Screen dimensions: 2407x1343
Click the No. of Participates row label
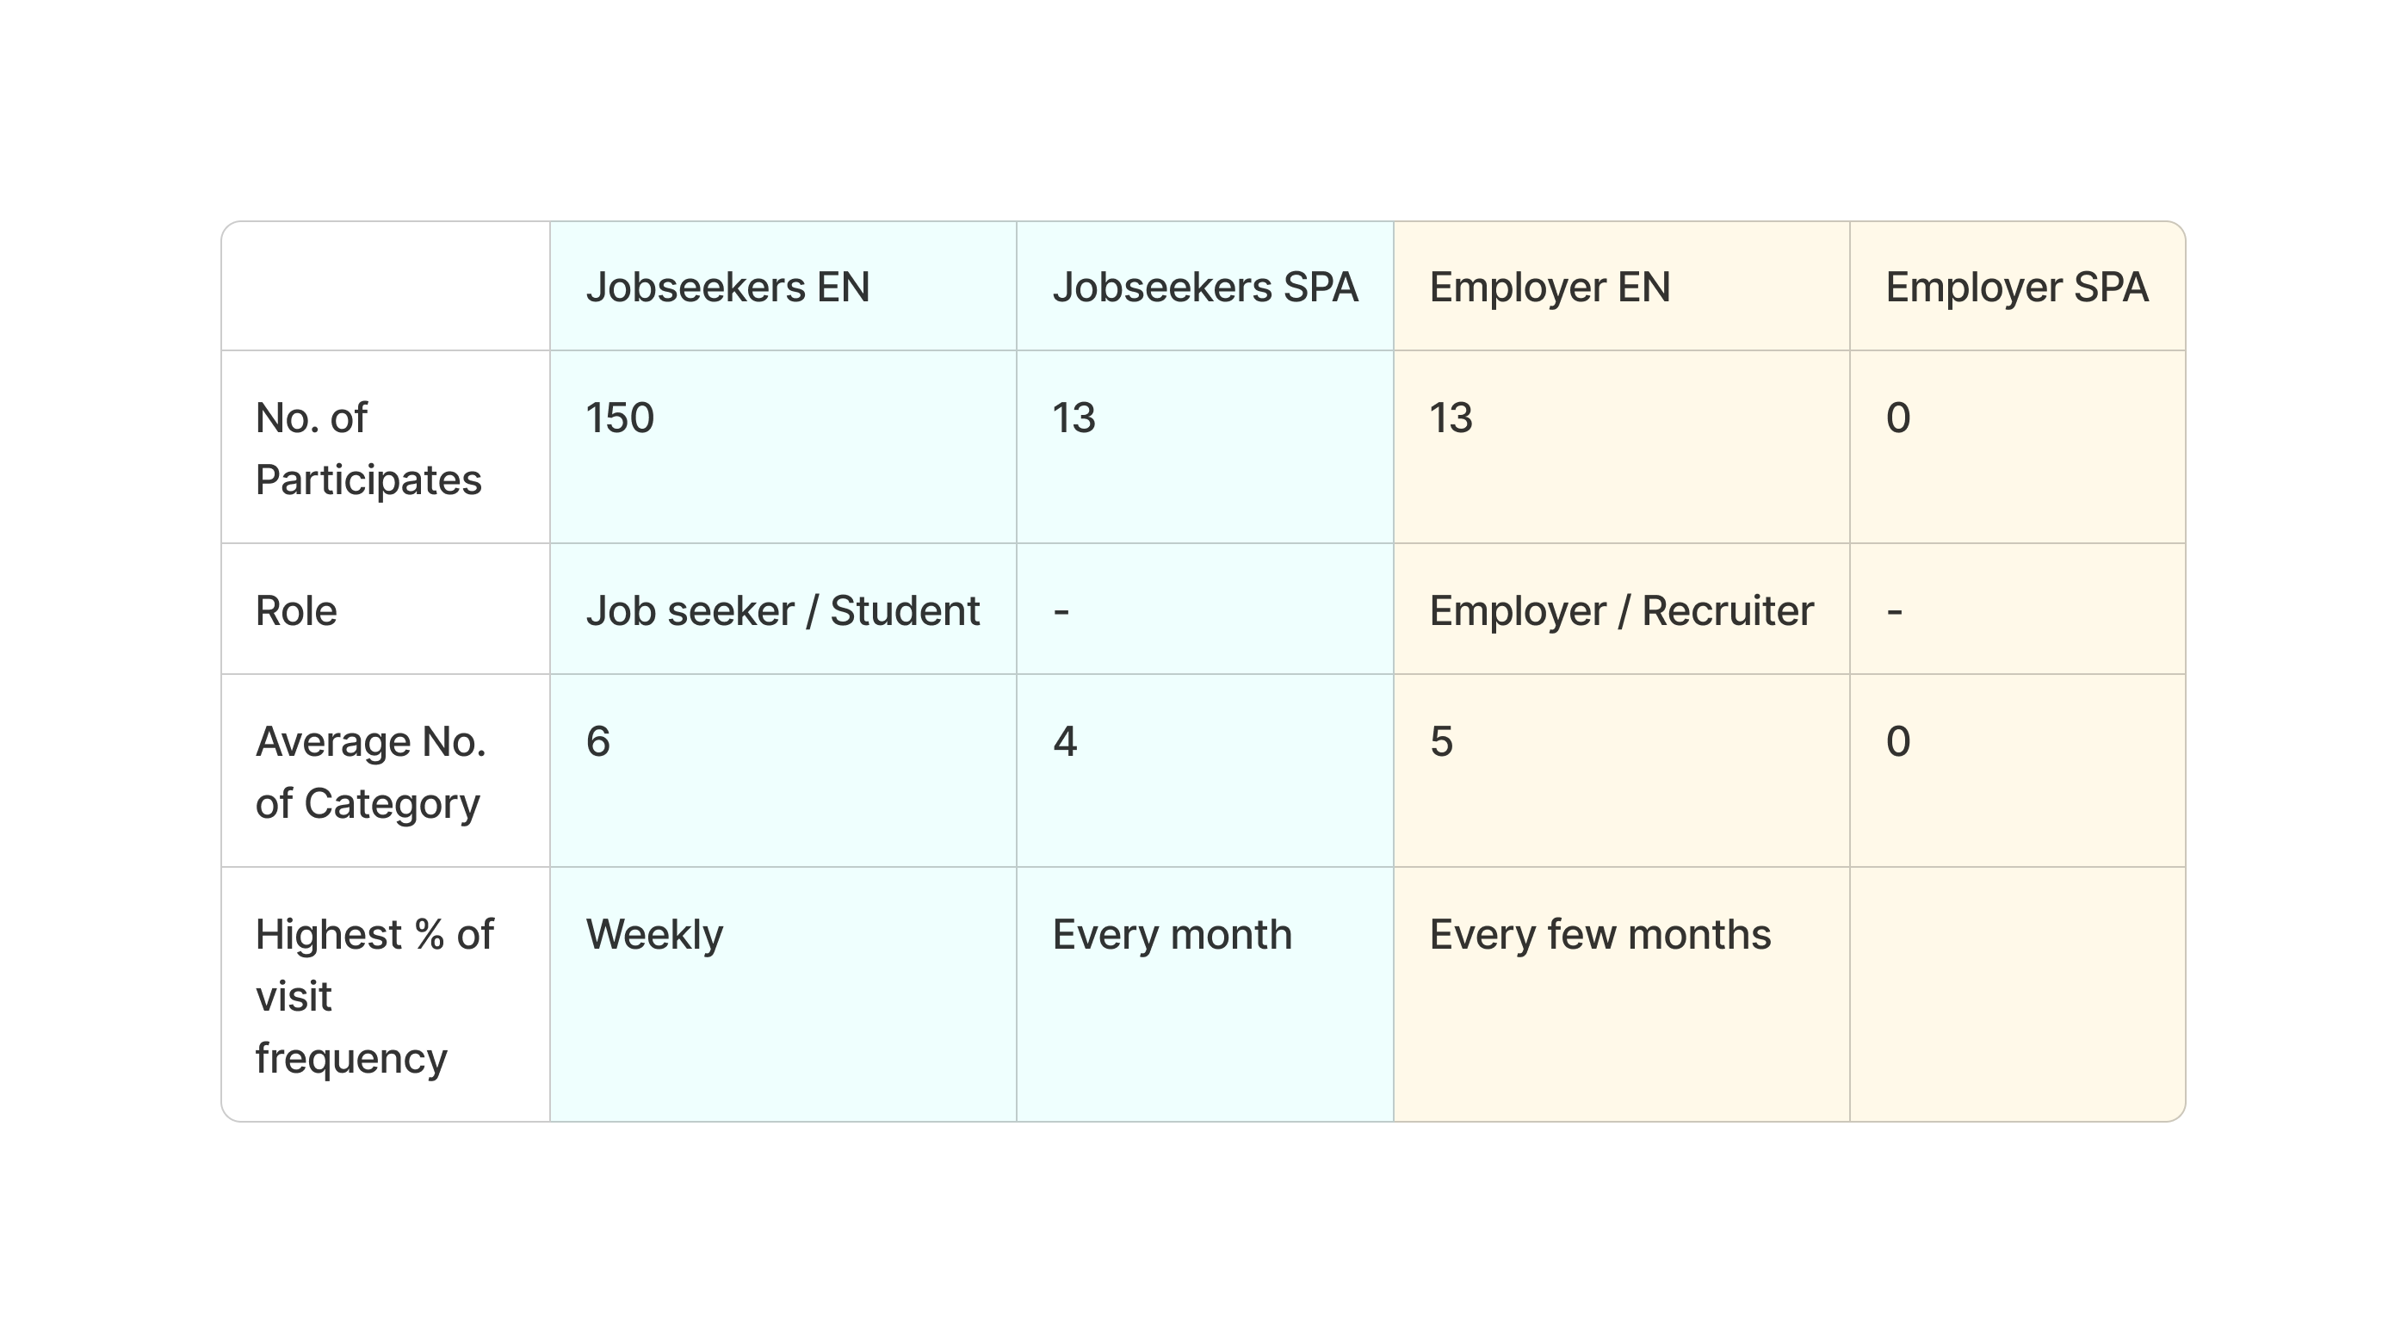(368, 449)
